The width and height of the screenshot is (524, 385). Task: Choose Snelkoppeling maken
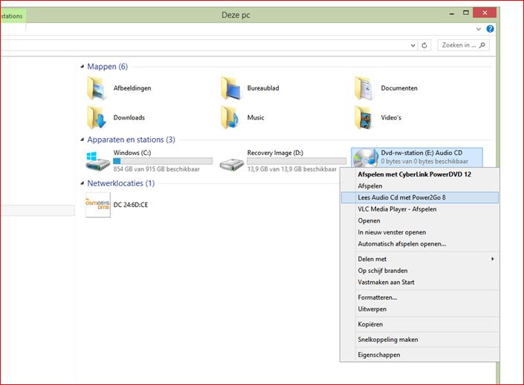(419, 340)
